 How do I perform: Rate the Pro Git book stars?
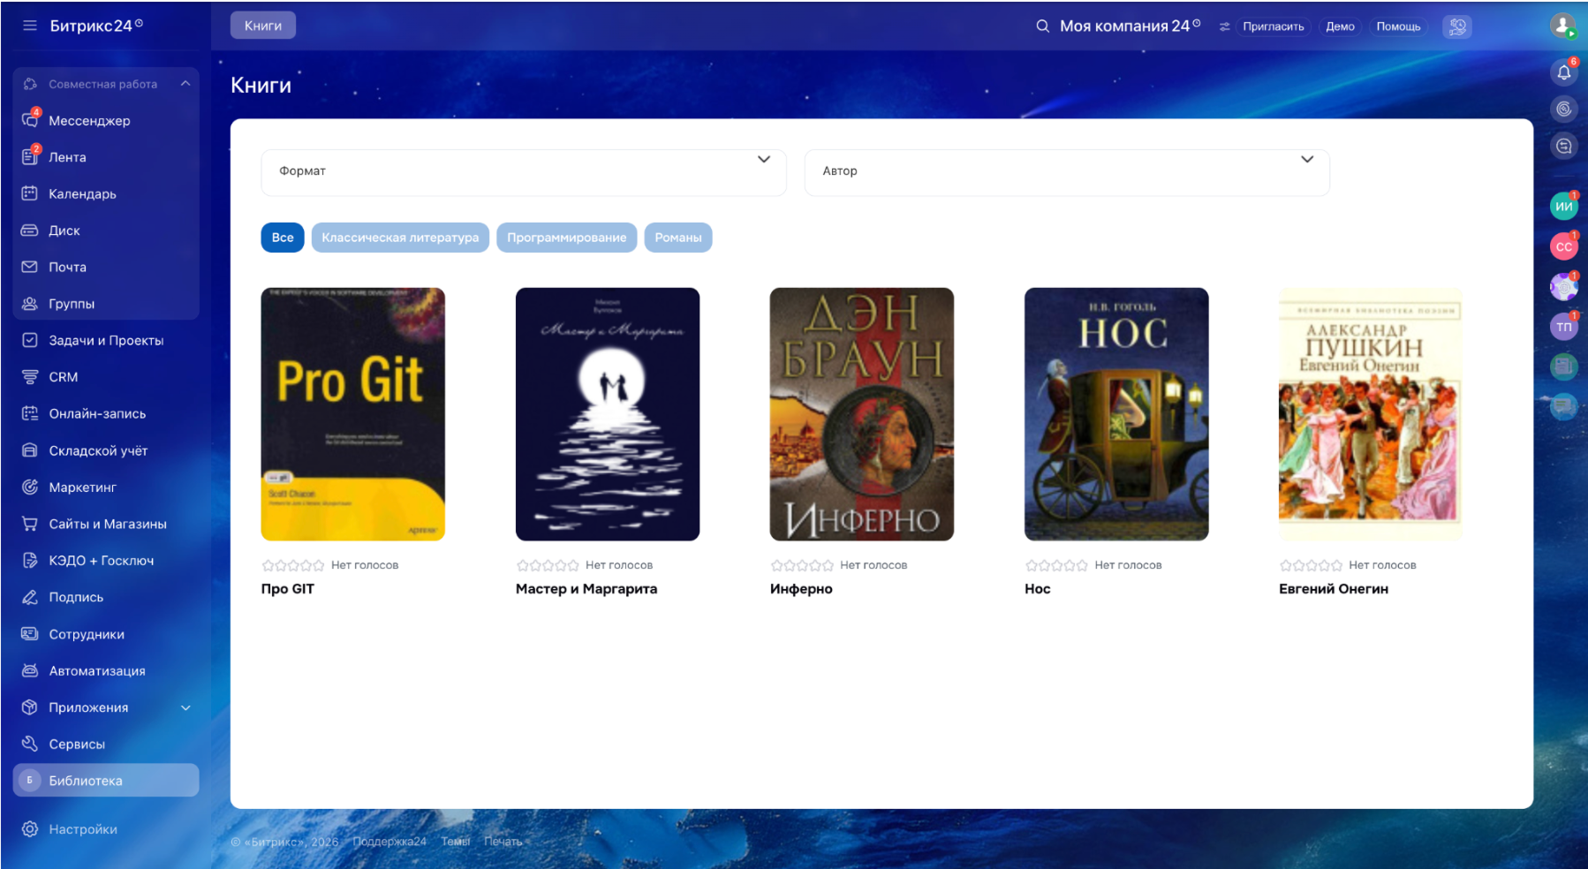coord(293,565)
